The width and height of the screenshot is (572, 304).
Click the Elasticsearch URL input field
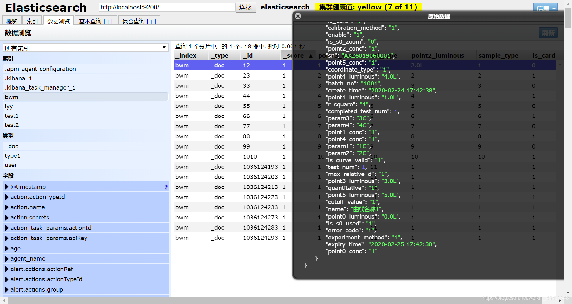click(x=167, y=7)
